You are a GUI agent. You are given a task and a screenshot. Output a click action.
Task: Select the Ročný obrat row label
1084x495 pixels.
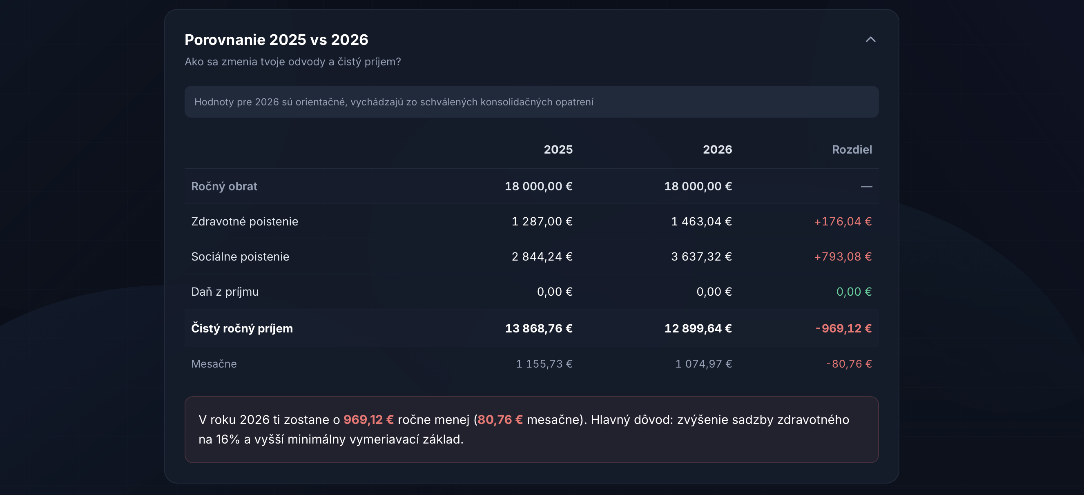224,186
